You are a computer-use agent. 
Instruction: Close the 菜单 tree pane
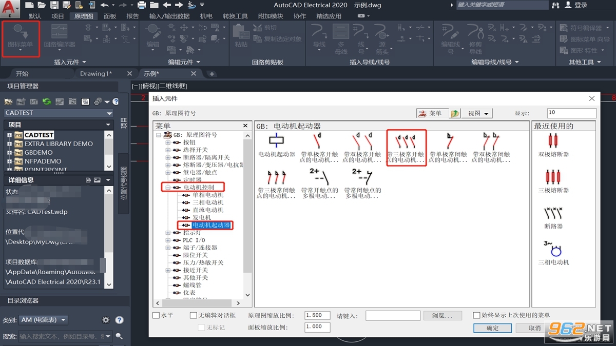coord(245,126)
